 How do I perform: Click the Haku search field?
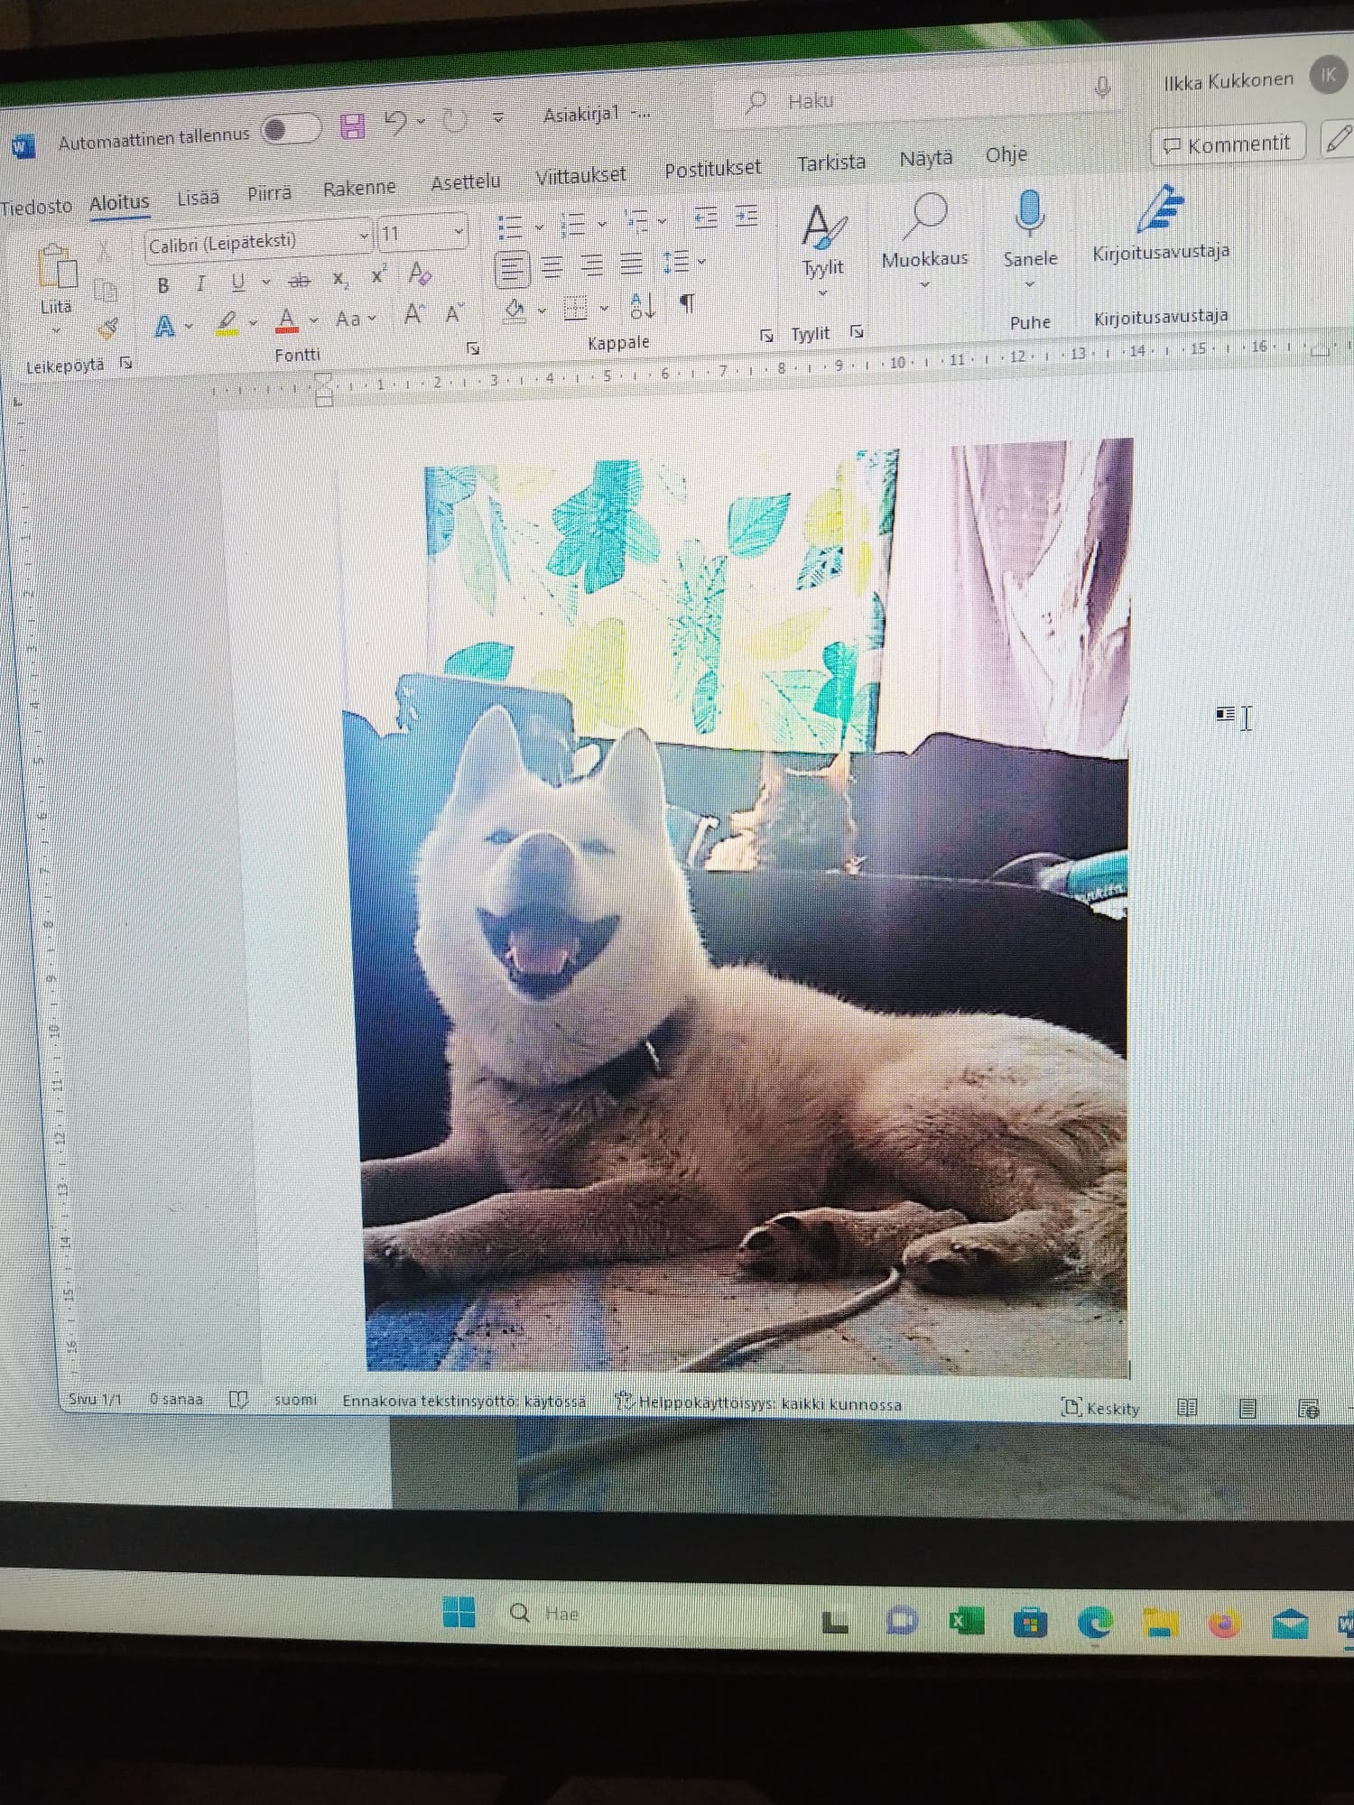pyautogui.click(x=921, y=95)
